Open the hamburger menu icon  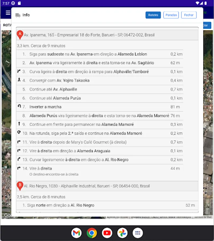click(x=8, y=13)
